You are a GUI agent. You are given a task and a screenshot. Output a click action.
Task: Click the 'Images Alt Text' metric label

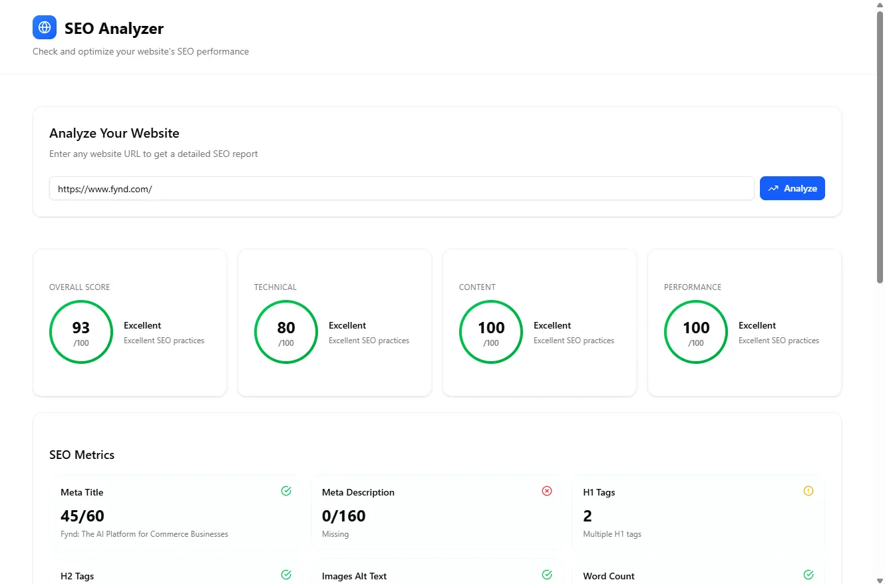354,576
